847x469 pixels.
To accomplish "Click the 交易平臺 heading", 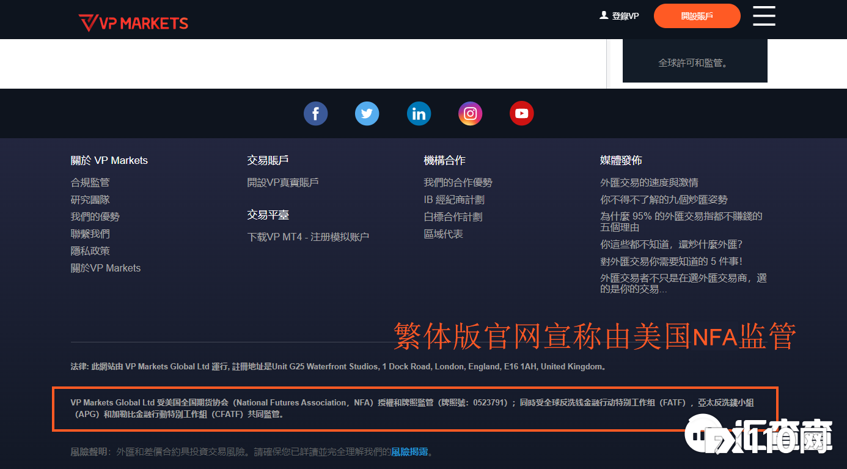I will point(268,215).
